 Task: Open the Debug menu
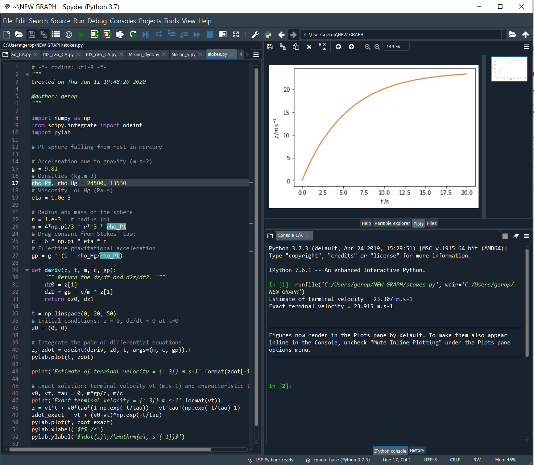click(97, 21)
